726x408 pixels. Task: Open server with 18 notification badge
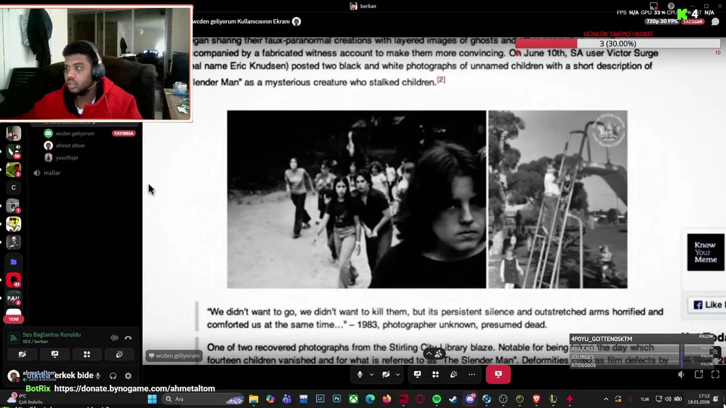tap(13, 151)
